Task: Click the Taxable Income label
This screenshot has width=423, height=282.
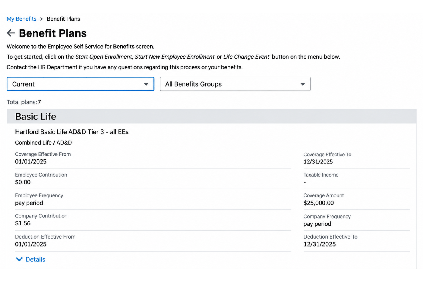Action: click(321, 175)
